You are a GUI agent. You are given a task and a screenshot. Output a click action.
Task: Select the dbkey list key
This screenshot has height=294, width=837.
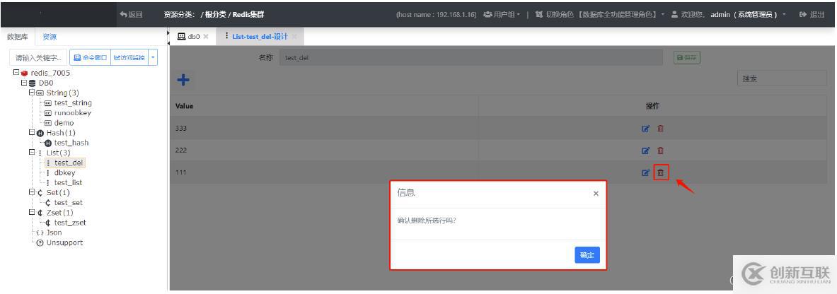65,173
